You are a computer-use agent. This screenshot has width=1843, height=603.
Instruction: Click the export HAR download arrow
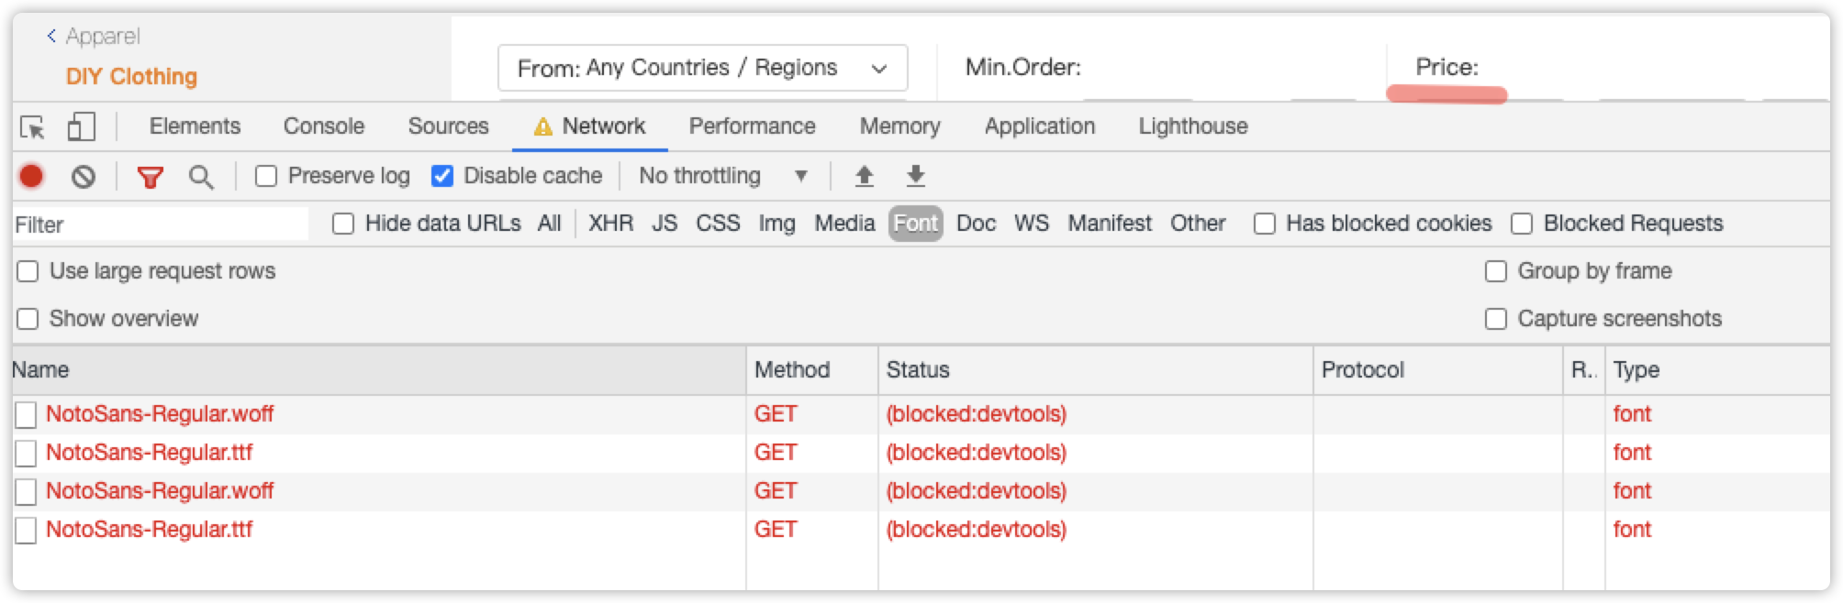(x=915, y=176)
